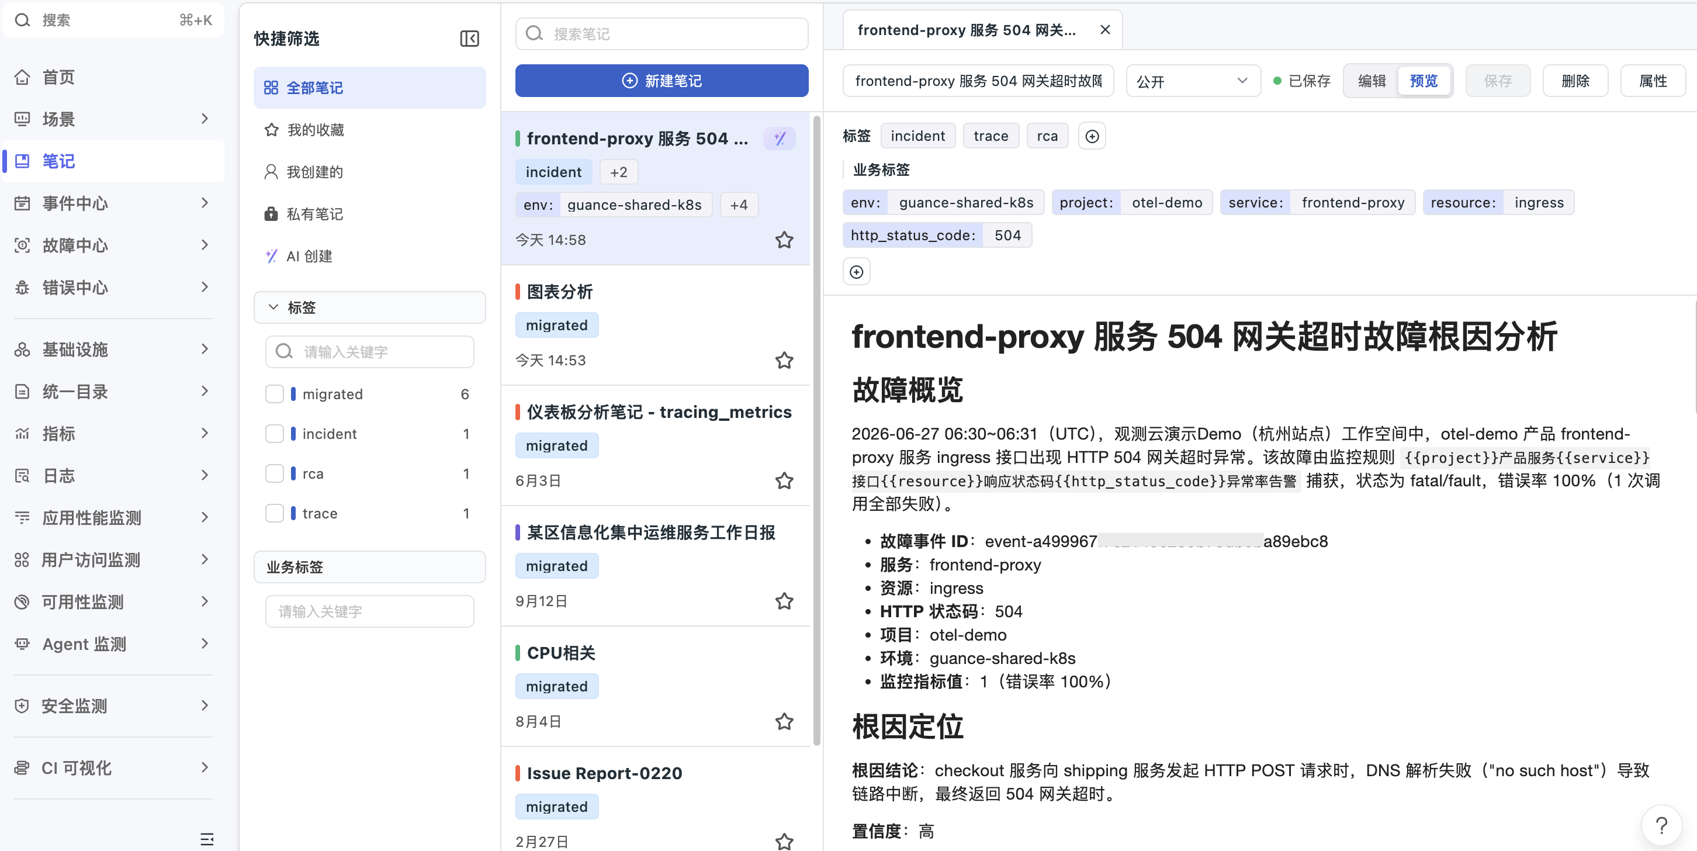Open 安全监测 in sidebar

(x=113, y=707)
